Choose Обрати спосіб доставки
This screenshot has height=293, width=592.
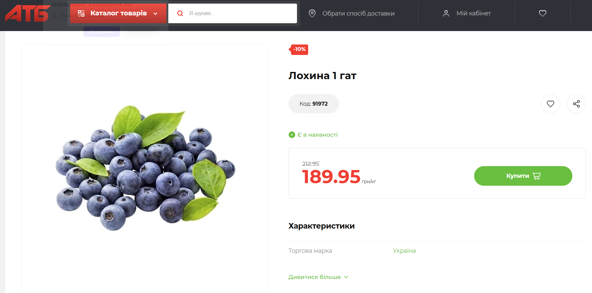(358, 13)
